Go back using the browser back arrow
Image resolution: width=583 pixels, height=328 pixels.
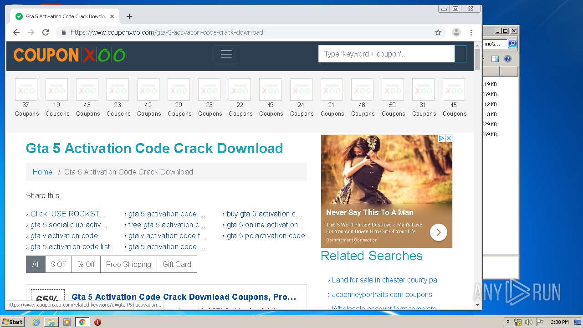[x=16, y=32]
